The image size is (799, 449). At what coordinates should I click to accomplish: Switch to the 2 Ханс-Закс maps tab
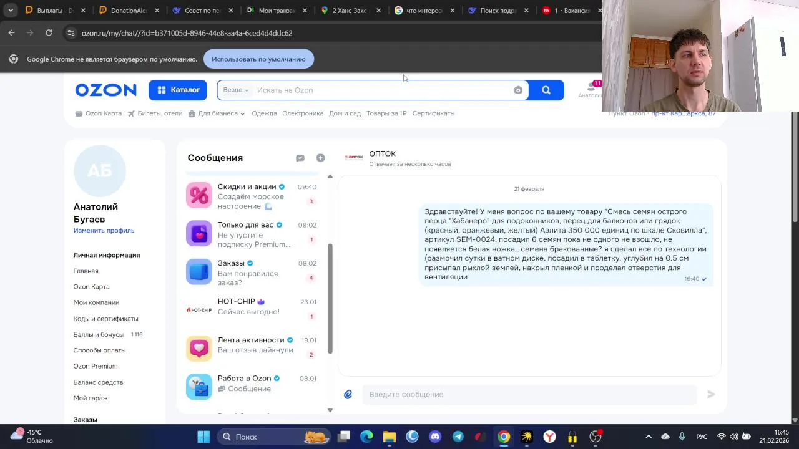pyautogui.click(x=349, y=11)
